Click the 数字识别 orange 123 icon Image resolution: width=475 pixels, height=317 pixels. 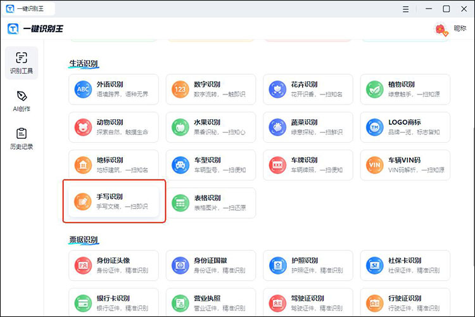coord(180,89)
